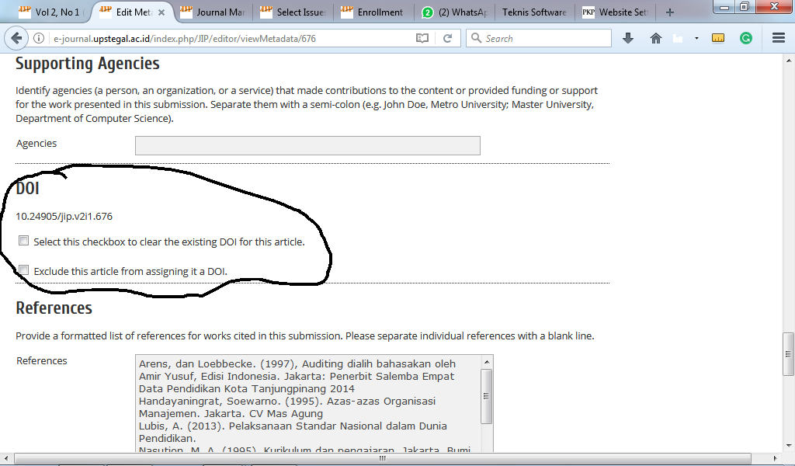Click the browser back arrow button
Screen dimensions: 795x466
click(16, 38)
